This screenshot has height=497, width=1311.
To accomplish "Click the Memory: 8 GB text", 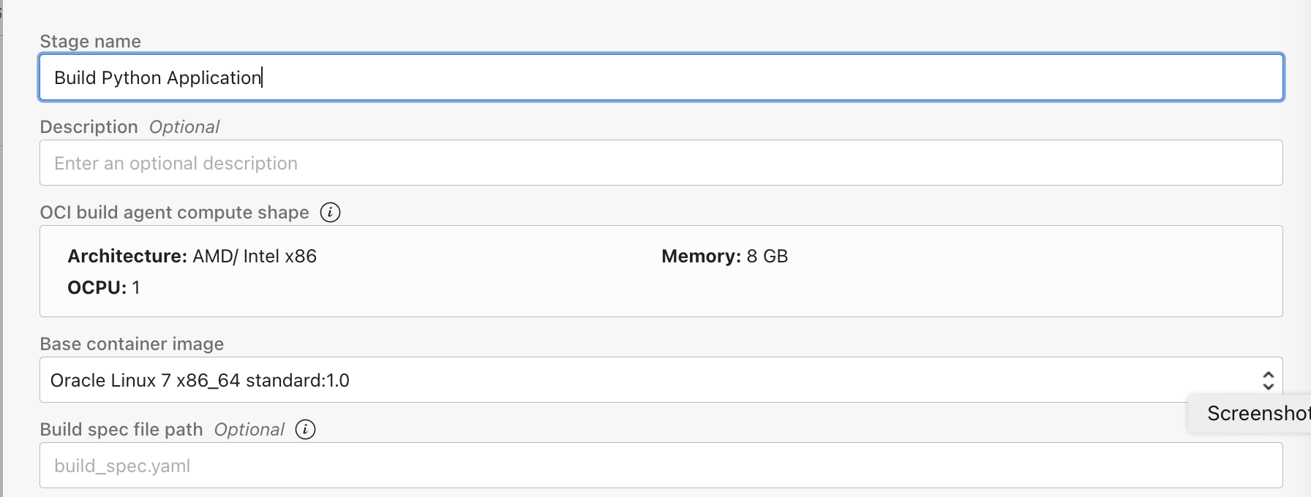I will tap(724, 257).
